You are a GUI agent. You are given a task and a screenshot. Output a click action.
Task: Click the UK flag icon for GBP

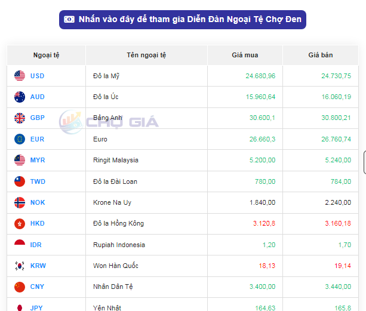point(20,118)
